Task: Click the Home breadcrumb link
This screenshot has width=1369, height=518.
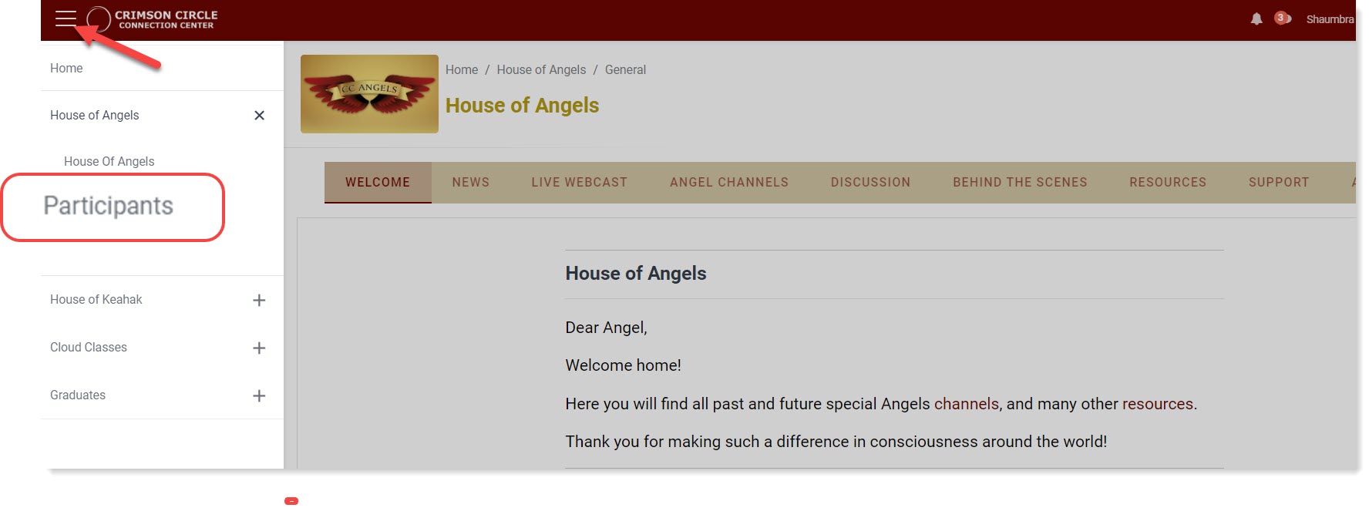Action: pos(462,69)
